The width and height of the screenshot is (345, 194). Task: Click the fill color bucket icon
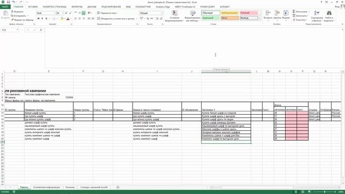click(x=61, y=19)
